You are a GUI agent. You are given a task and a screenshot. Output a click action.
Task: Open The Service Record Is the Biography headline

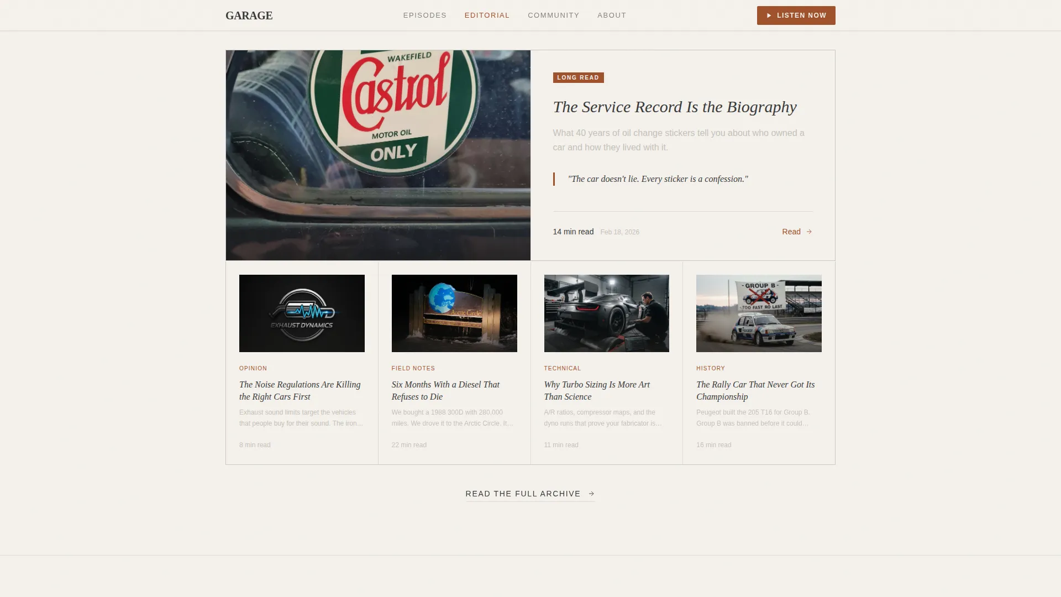click(x=675, y=107)
